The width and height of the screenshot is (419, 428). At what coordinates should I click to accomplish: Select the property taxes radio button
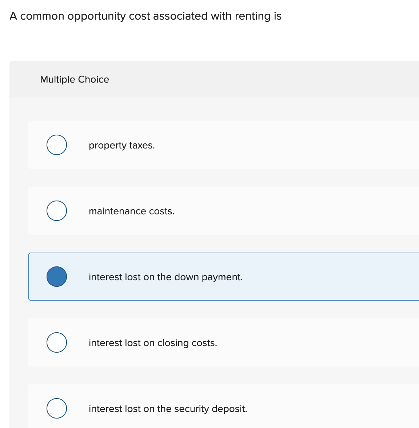click(57, 145)
